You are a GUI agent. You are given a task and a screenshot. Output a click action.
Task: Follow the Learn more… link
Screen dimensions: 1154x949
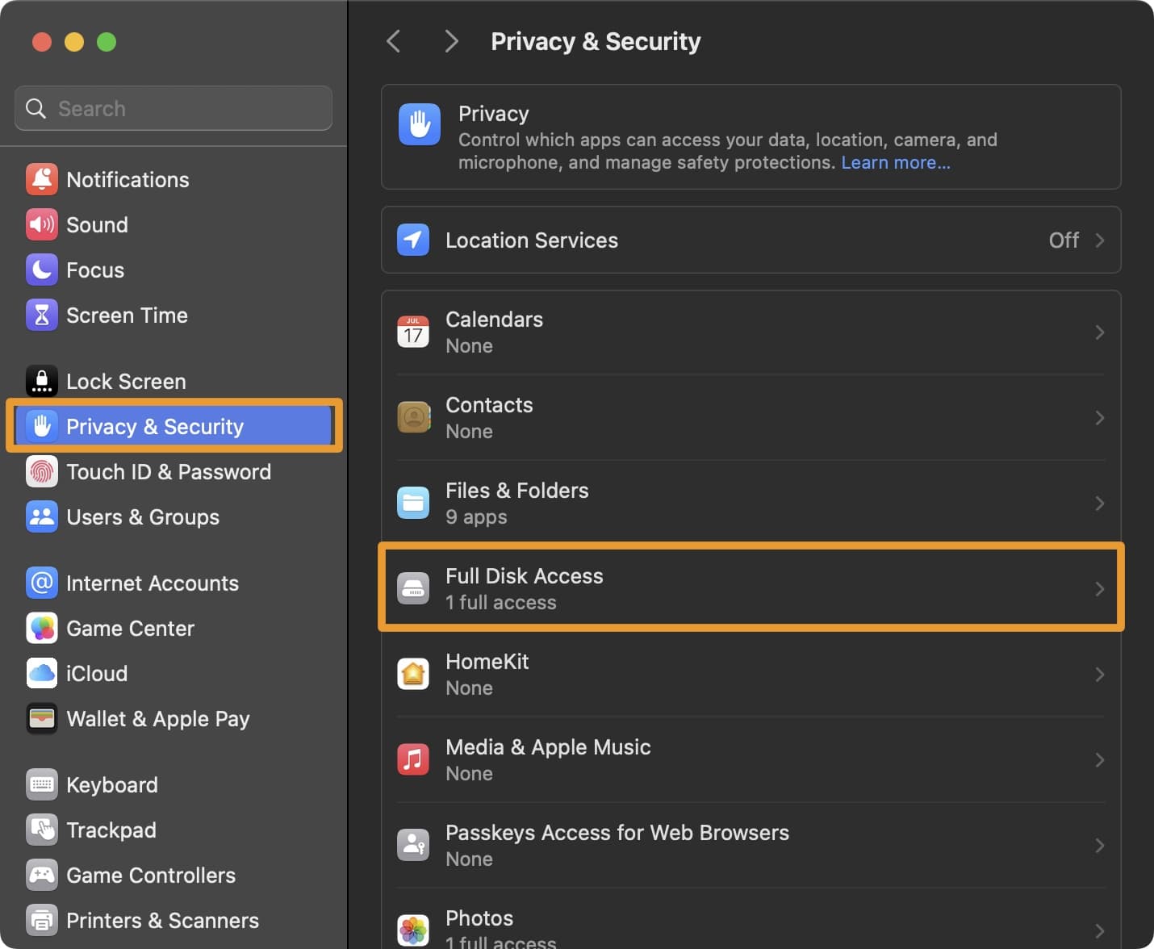point(896,162)
